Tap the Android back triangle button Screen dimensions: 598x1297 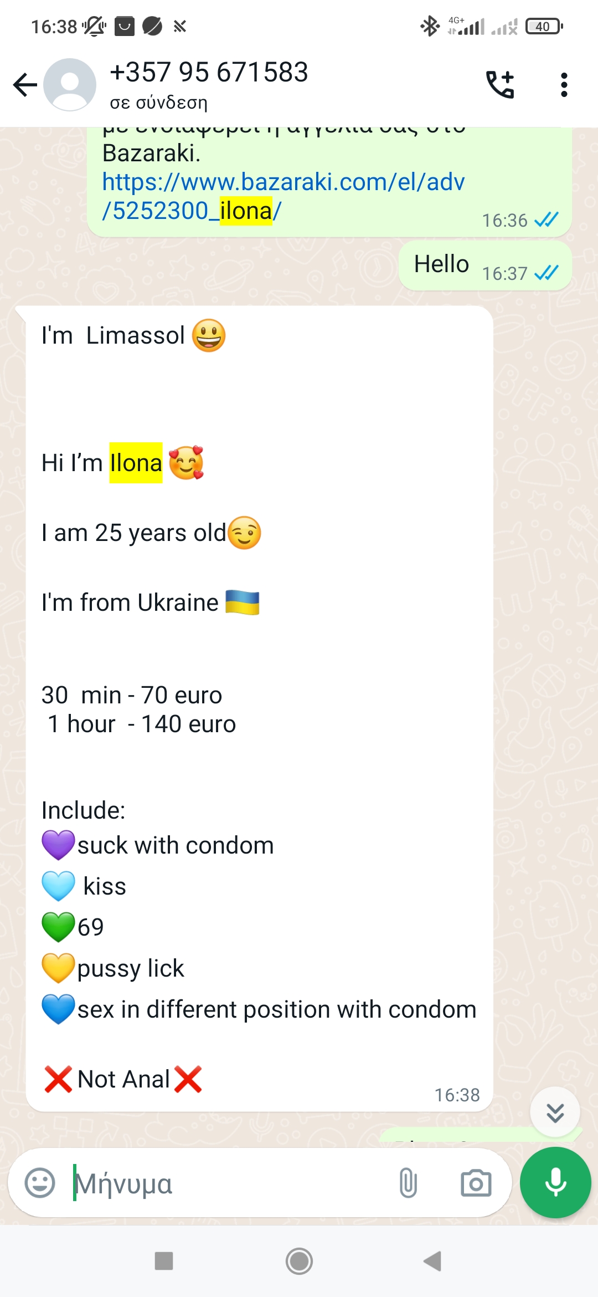[x=432, y=1261]
